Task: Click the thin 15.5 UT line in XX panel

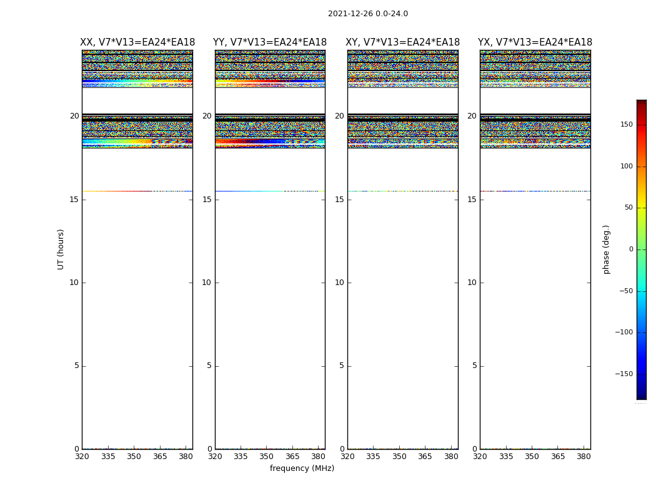Action: (x=137, y=191)
